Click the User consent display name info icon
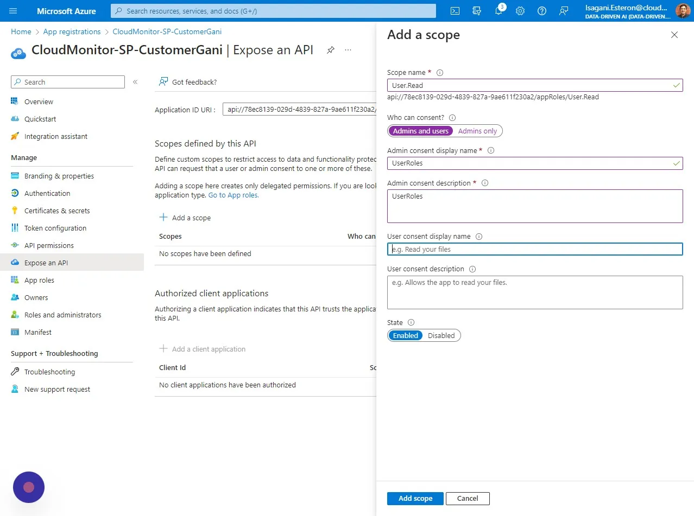The width and height of the screenshot is (694, 516). click(x=479, y=237)
